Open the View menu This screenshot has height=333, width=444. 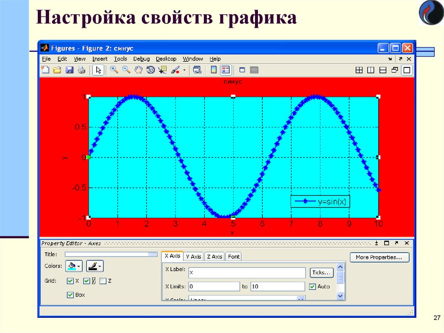pyautogui.click(x=80, y=59)
